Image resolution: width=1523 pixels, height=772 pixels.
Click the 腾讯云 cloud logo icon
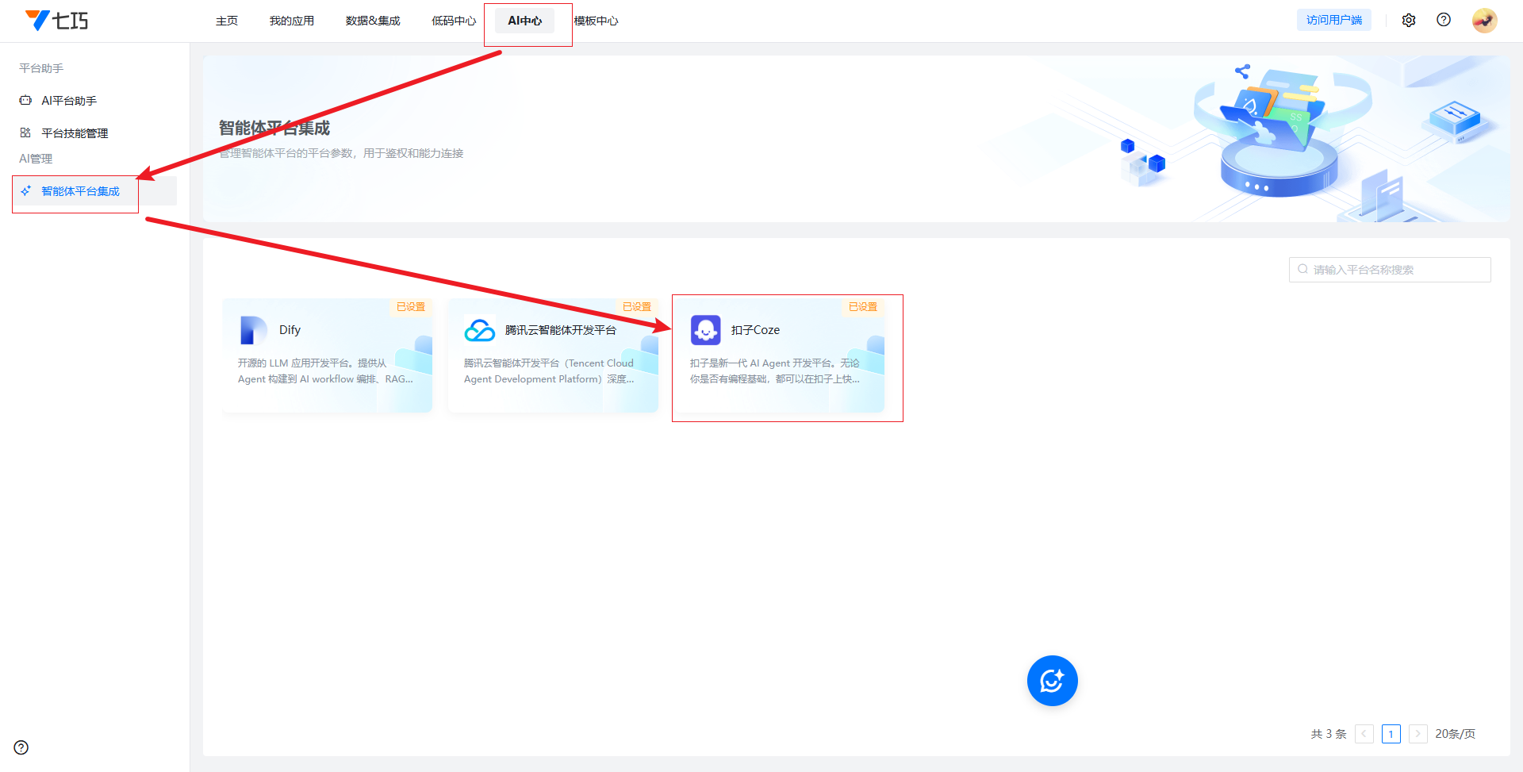click(480, 330)
